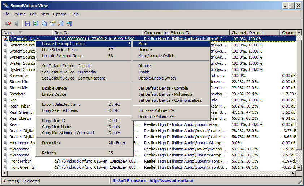This screenshot has width=304, height=186.
Task: Click the Name column header
Action: tap(27, 33)
